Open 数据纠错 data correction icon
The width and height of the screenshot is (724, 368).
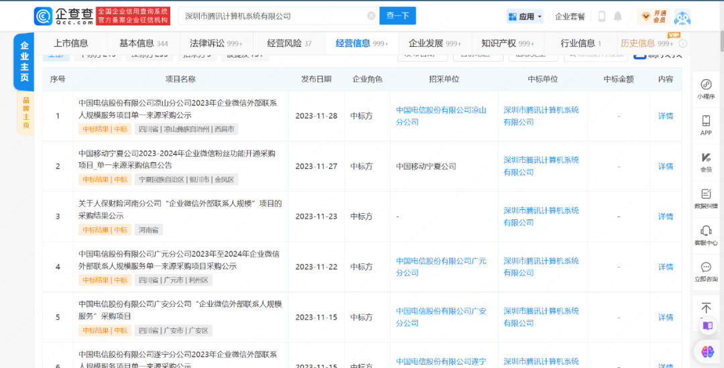[706, 198]
